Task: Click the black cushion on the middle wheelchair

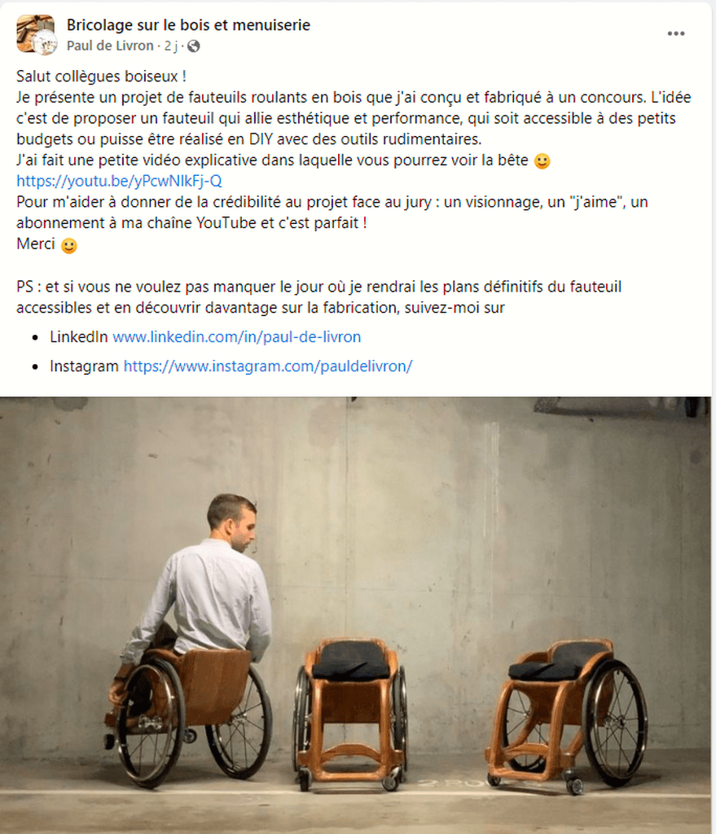Action: point(351,661)
